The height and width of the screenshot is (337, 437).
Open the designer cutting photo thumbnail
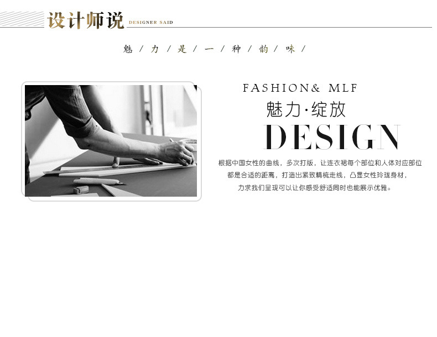coord(111,141)
